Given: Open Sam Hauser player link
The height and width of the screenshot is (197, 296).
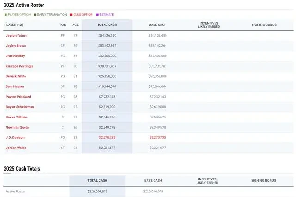Looking at the screenshot, I should point(15,86).
